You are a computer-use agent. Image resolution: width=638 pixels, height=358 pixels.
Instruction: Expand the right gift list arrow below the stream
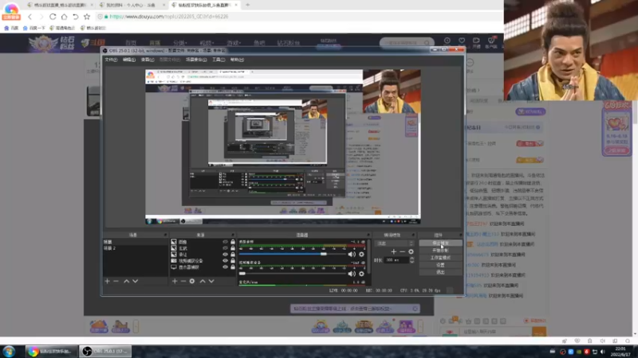(x=421, y=326)
